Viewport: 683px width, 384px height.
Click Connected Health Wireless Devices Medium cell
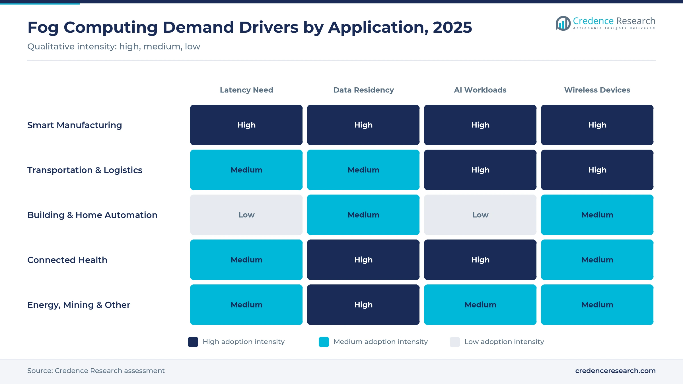coord(597,260)
